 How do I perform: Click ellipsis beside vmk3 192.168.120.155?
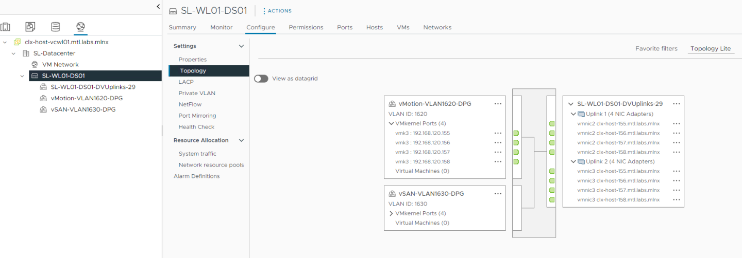pos(498,133)
